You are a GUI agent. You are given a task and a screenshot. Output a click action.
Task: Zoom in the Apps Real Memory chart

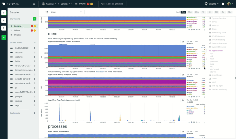pyautogui.click(x=197, y=68)
